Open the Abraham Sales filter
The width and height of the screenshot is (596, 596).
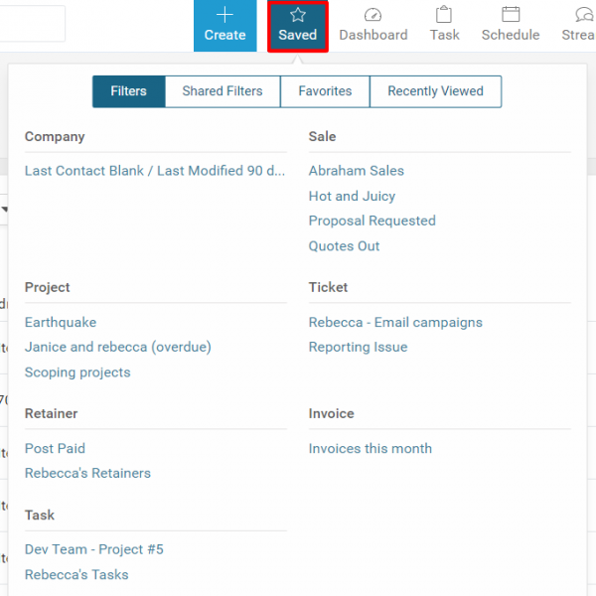click(x=356, y=171)
